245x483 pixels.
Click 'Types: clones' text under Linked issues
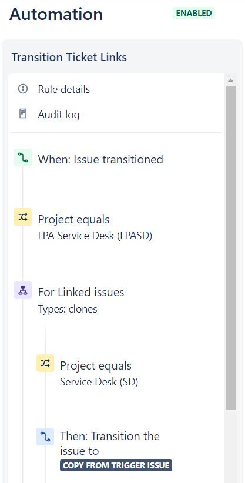click(68, 309)
